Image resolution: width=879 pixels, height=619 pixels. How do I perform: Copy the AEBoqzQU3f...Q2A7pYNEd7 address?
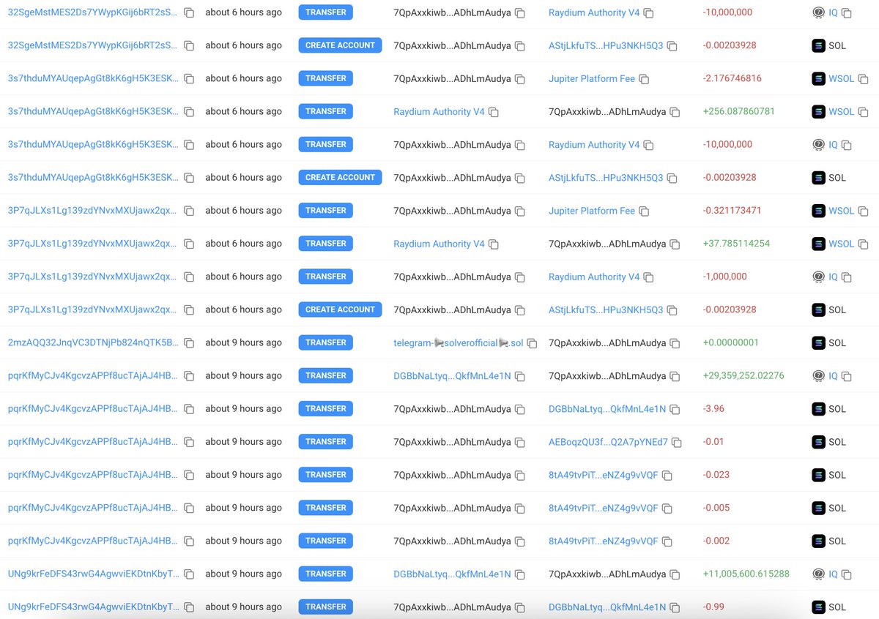677,443
